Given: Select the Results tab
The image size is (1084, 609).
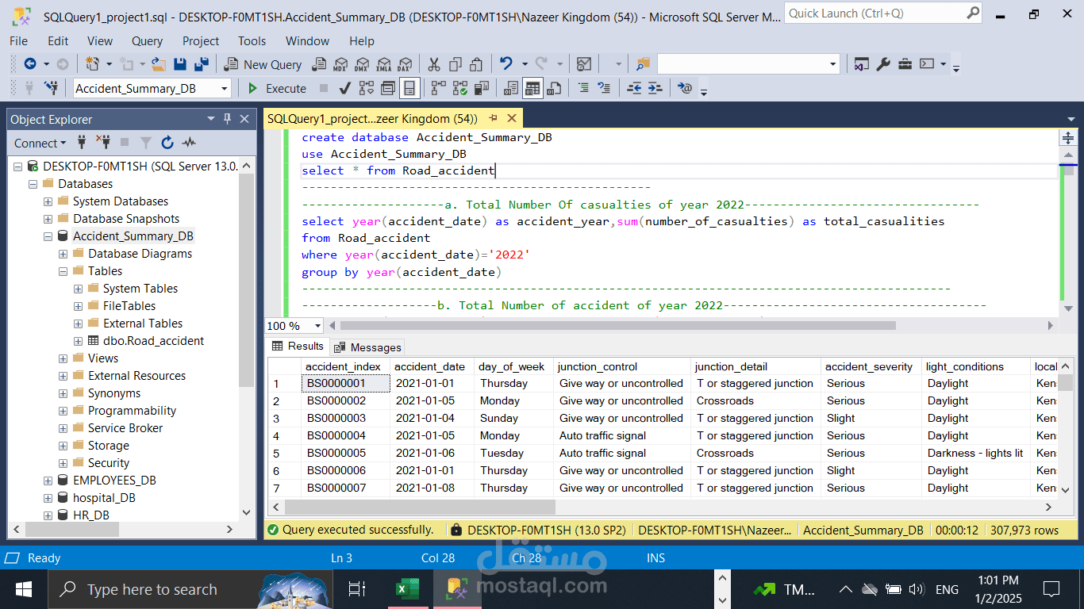Looking at the screenshot, I should coord(298,347).
